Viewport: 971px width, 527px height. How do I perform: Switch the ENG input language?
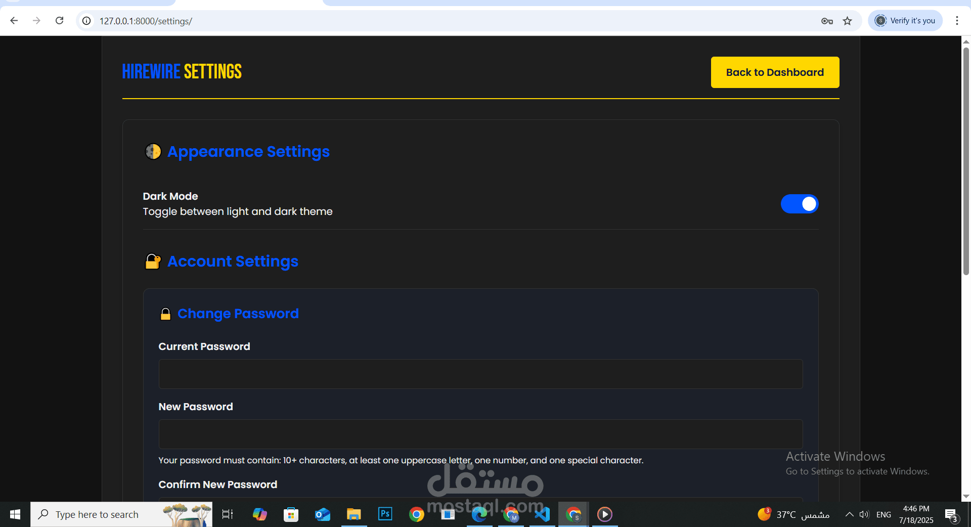884,514
